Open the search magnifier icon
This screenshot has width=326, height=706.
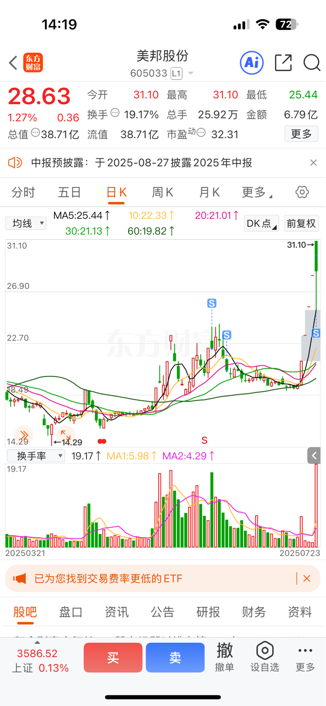312,63
